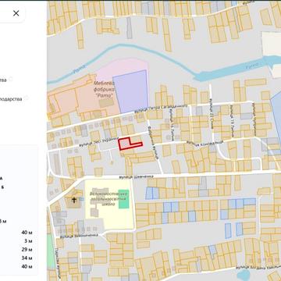This screenshot has height=281, width=281.
Task: Click the green sports field at the school
Action: (x=123, y=198)
